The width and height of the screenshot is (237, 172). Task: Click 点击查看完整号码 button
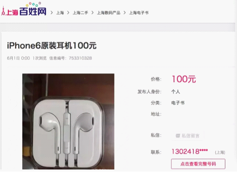coord(198,164)
